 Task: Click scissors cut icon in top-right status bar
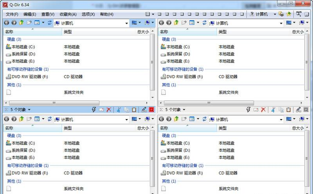click(x=273, y=110)
